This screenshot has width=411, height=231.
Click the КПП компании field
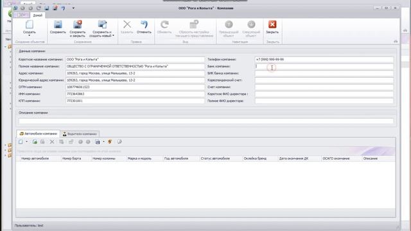pos(135,101)
